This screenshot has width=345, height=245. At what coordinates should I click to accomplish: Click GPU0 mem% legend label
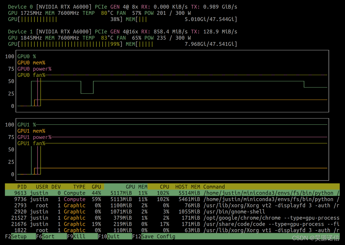point(31,62)
